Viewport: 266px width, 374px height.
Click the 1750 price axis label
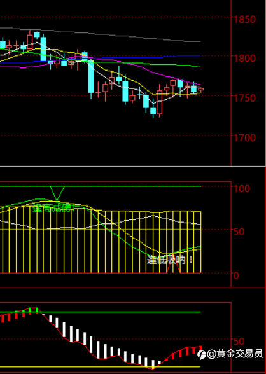click(x=245, y=98)
